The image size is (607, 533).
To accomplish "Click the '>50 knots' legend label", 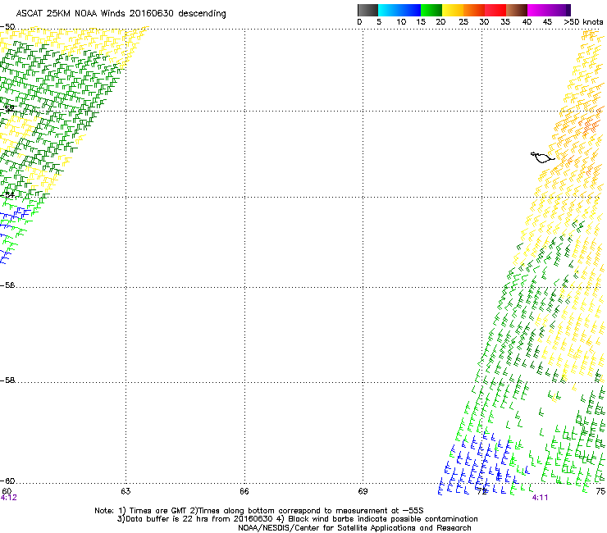I will pos(583,22).
